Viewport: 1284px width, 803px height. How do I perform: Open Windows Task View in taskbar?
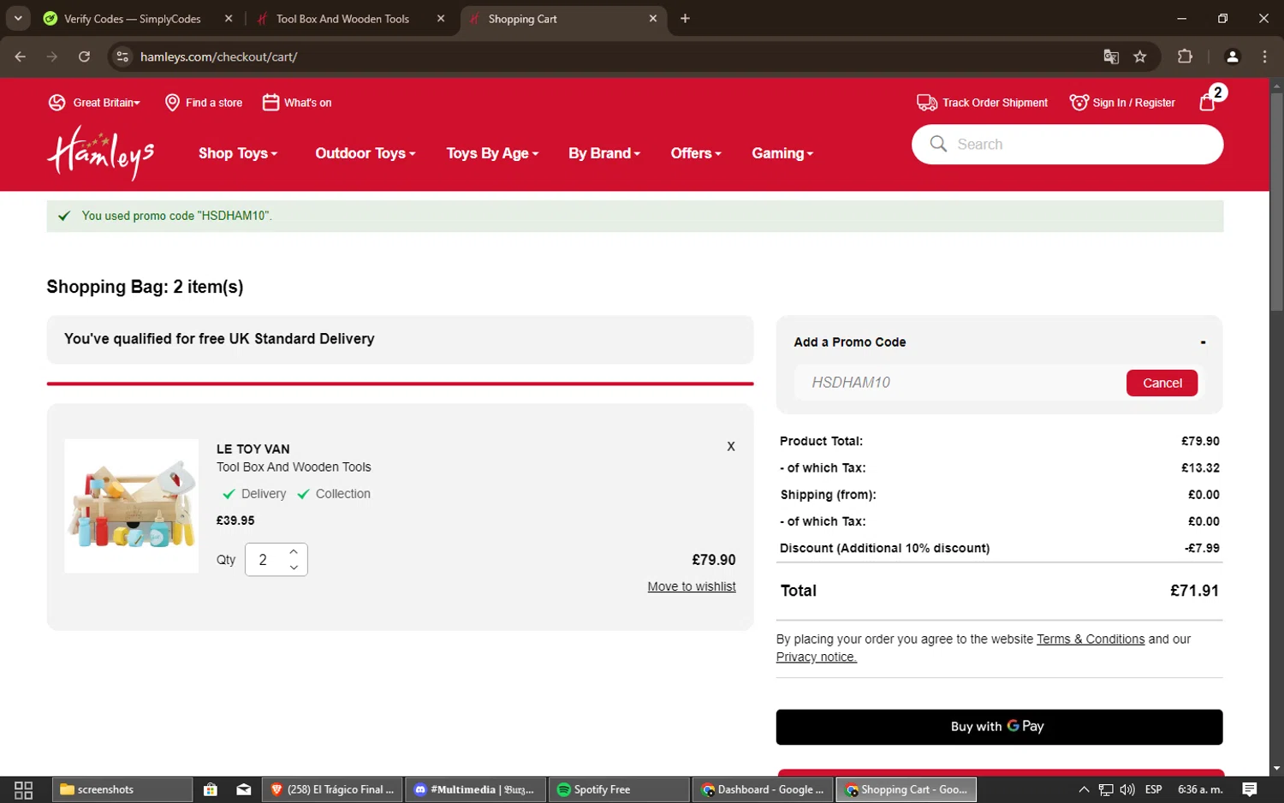23,789
